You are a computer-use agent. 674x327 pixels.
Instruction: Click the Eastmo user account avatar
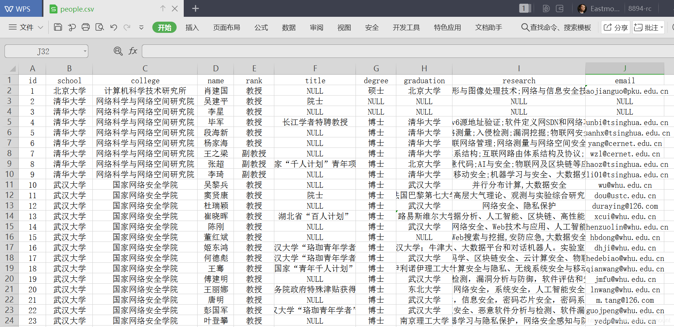582,9
